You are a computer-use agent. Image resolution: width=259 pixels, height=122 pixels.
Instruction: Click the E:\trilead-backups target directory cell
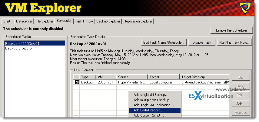pyautogui.click(x=204, y=82)
